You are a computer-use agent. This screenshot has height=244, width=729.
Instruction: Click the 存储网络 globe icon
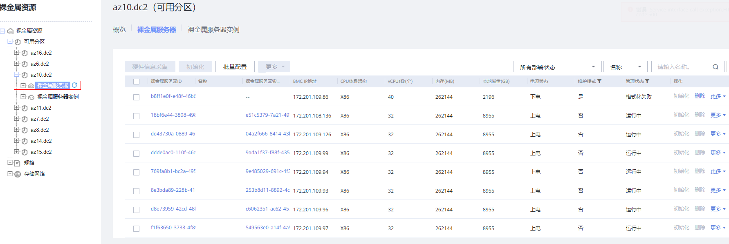(x=18, y=174)
